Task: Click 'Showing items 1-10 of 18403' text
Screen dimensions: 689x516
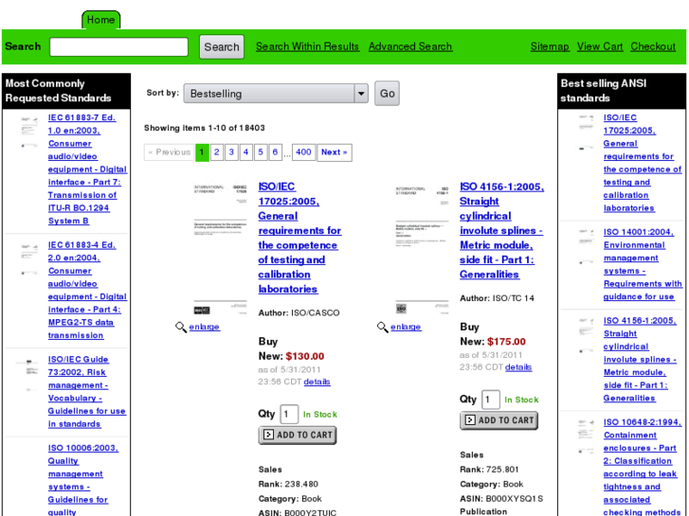Action: [x=205, y=128]
